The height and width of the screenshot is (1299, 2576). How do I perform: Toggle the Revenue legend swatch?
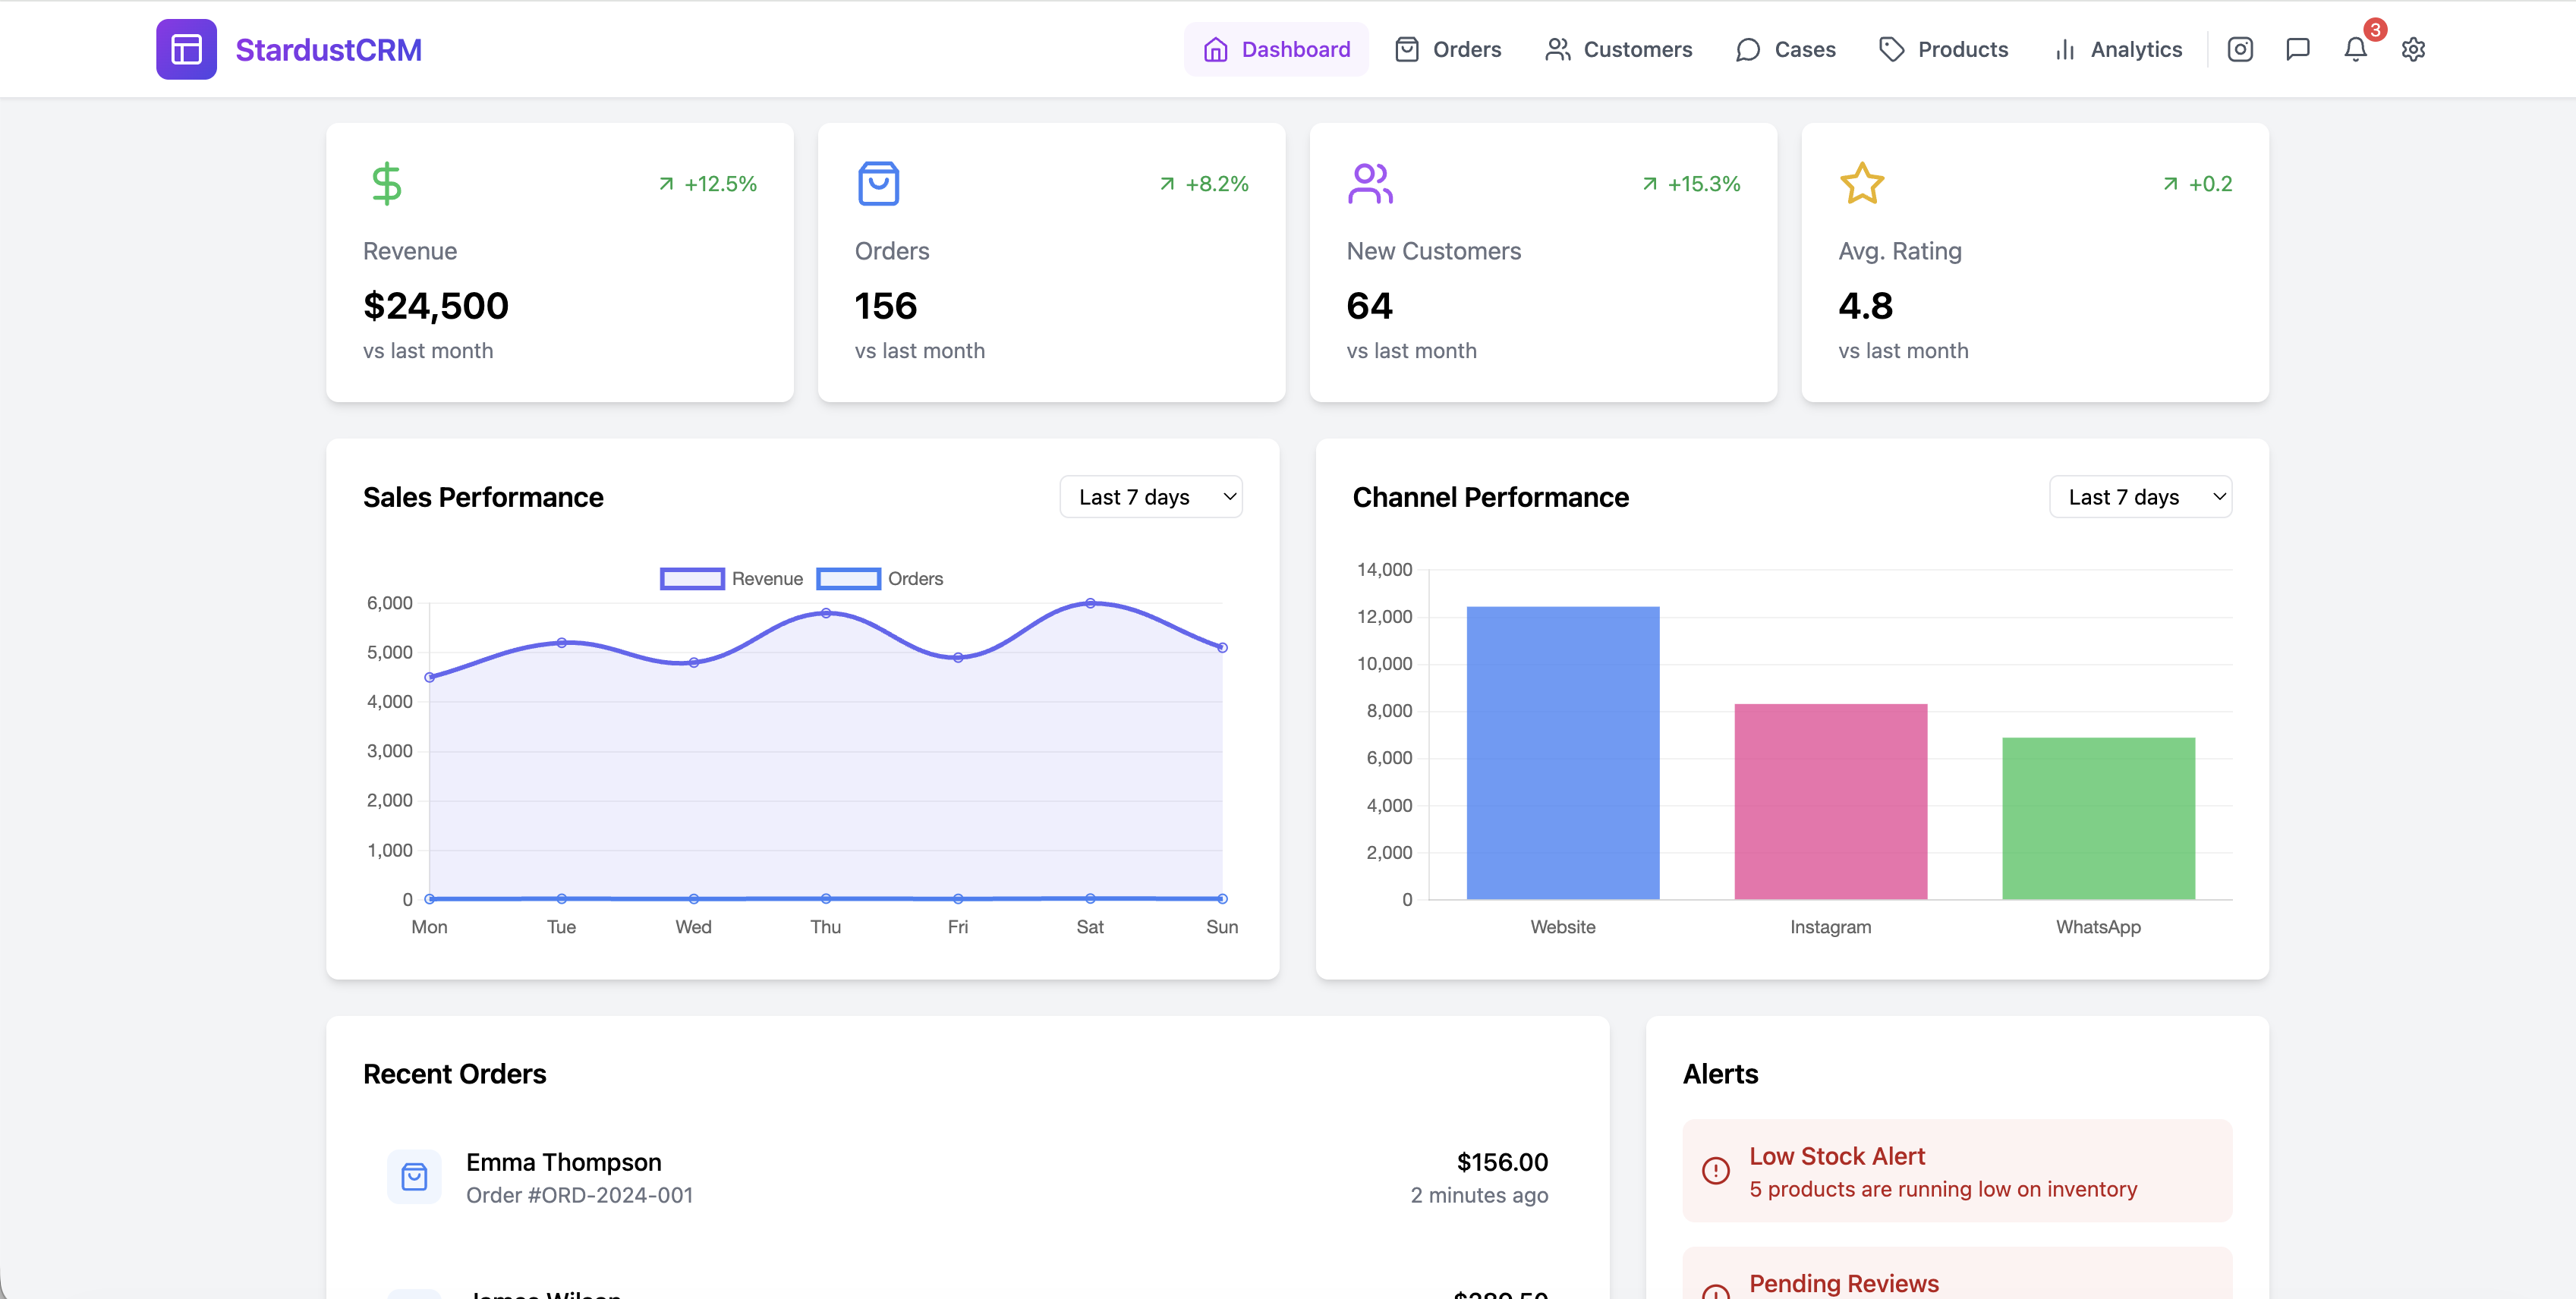692,579
